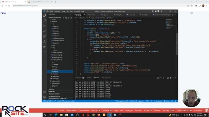Open the Terminal menu
209x117 pixels.
[77, 11]
